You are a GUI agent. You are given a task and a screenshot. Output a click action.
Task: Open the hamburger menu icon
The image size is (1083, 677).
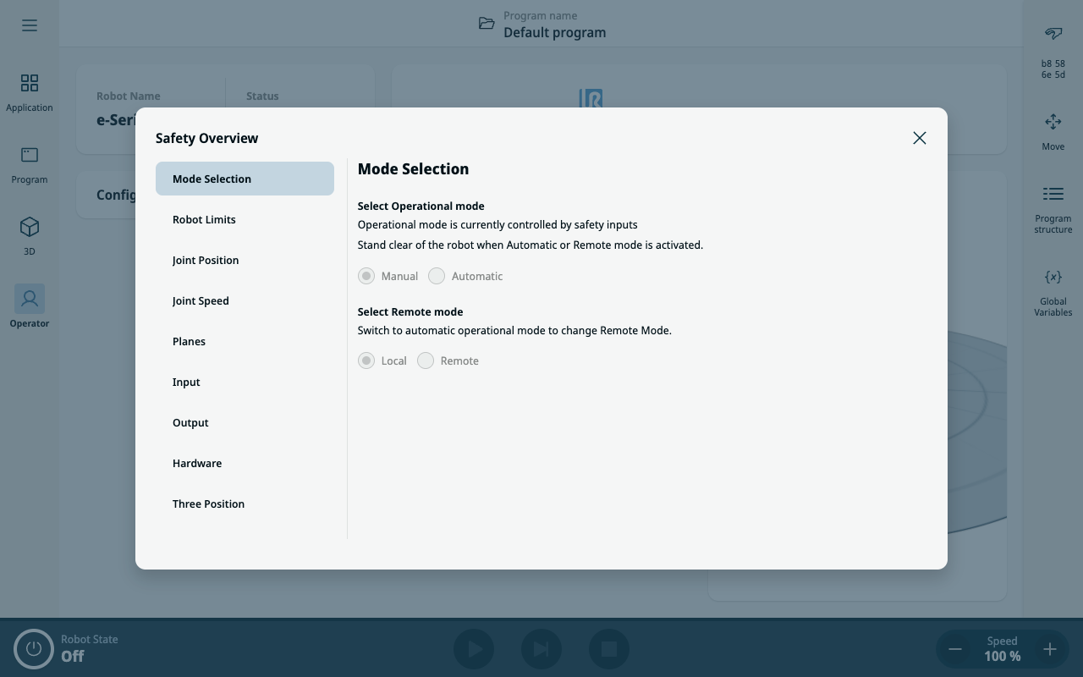(30, 25)
